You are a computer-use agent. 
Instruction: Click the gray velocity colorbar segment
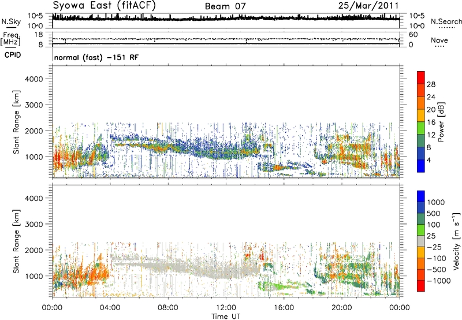point(421,241)
